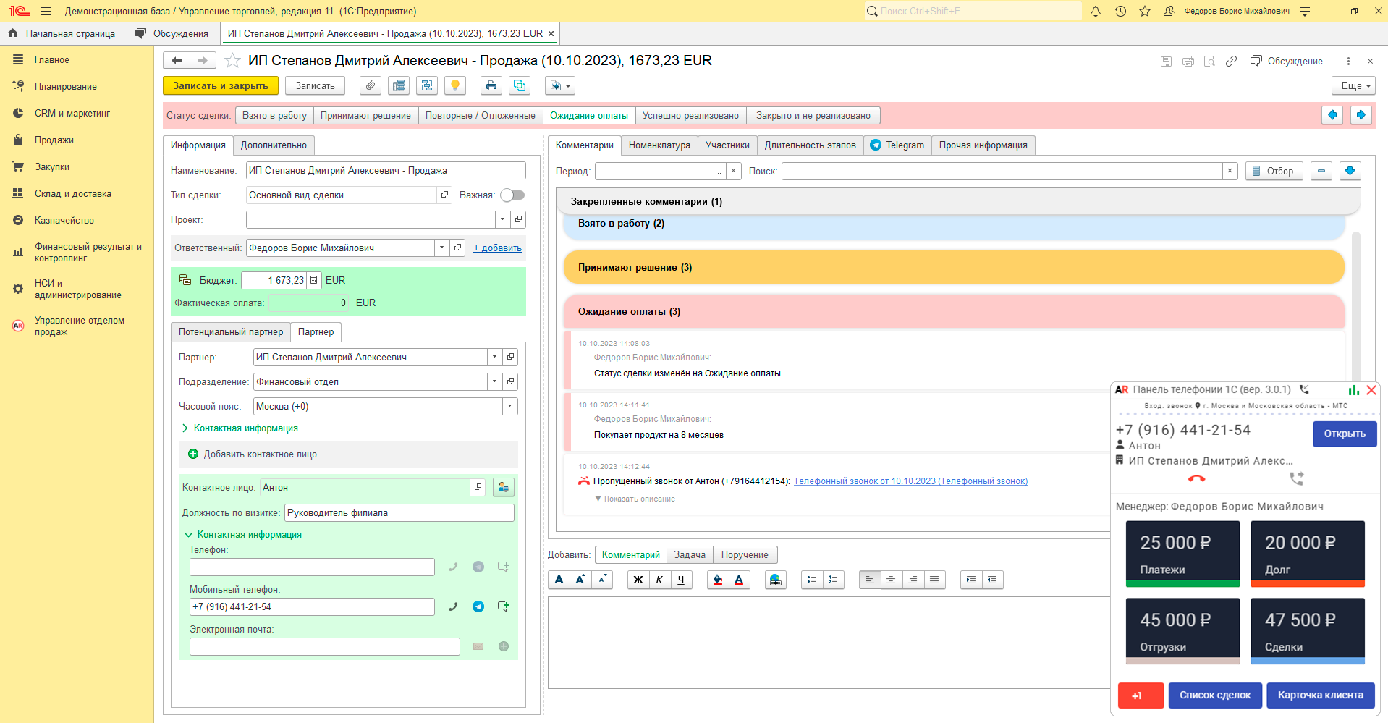
Task: Click the paperclip attachments icon
Action: [x=371, y=85]
